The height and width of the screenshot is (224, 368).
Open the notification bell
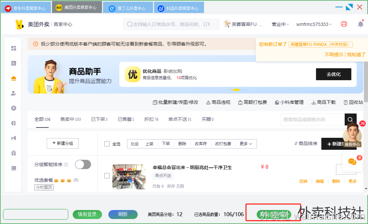[x=361, y=24]
